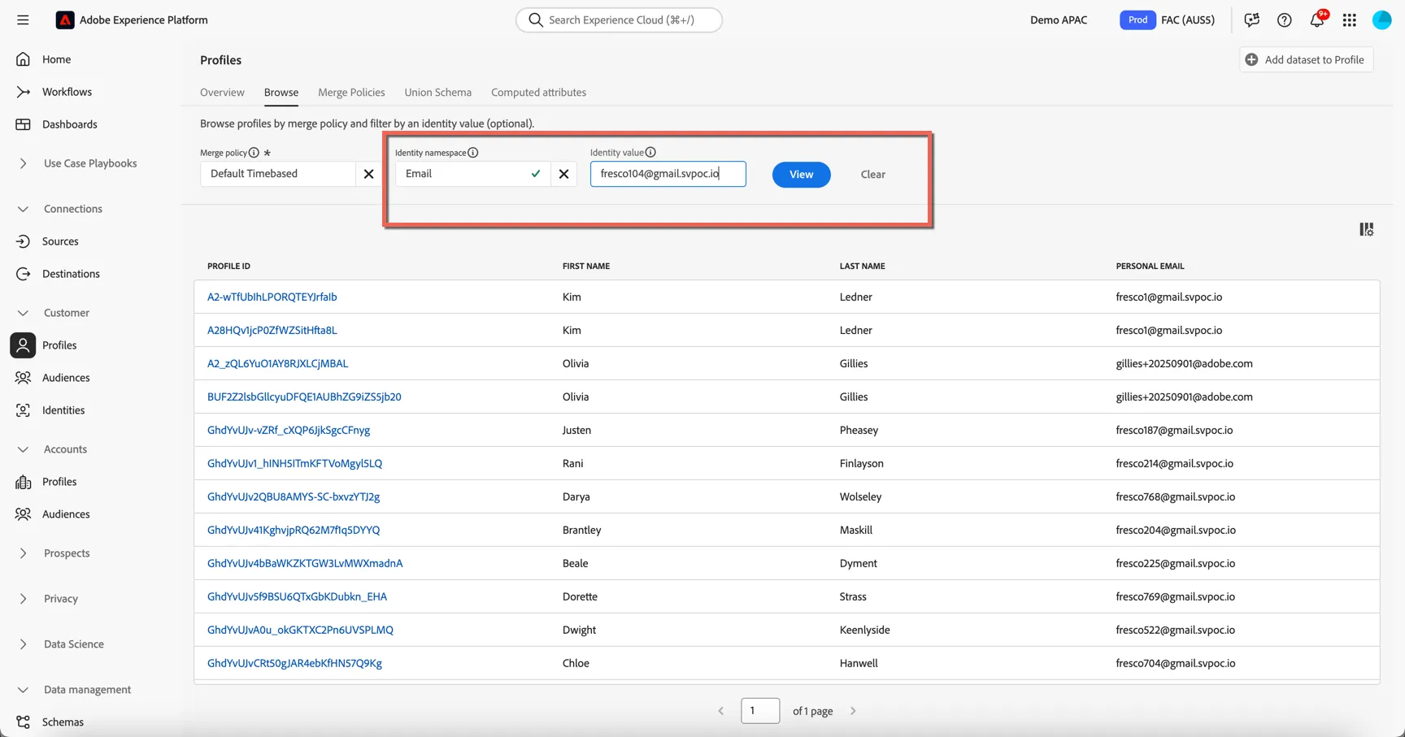Image resolution: width=1405 pixels, height=737 pixels.
Task: Collapse the Connections section
Action: pos(23,209)
